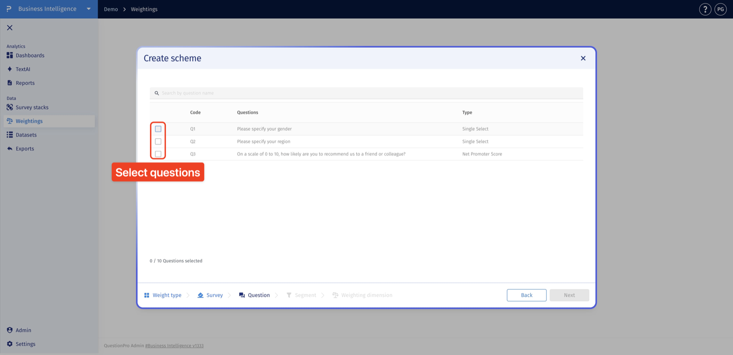Click the Weightings breadcrumb

coord(144,9)
